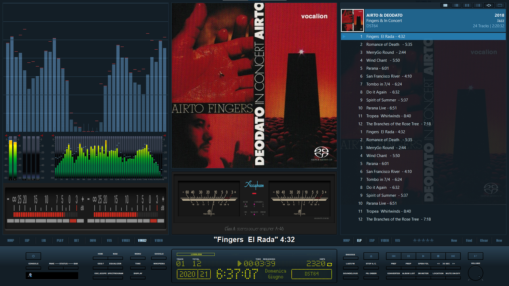Screen dimensions: 509x286
Task: Select highlighted playing row Fingers El Rada - 4:32
Action: pos(423,37)
